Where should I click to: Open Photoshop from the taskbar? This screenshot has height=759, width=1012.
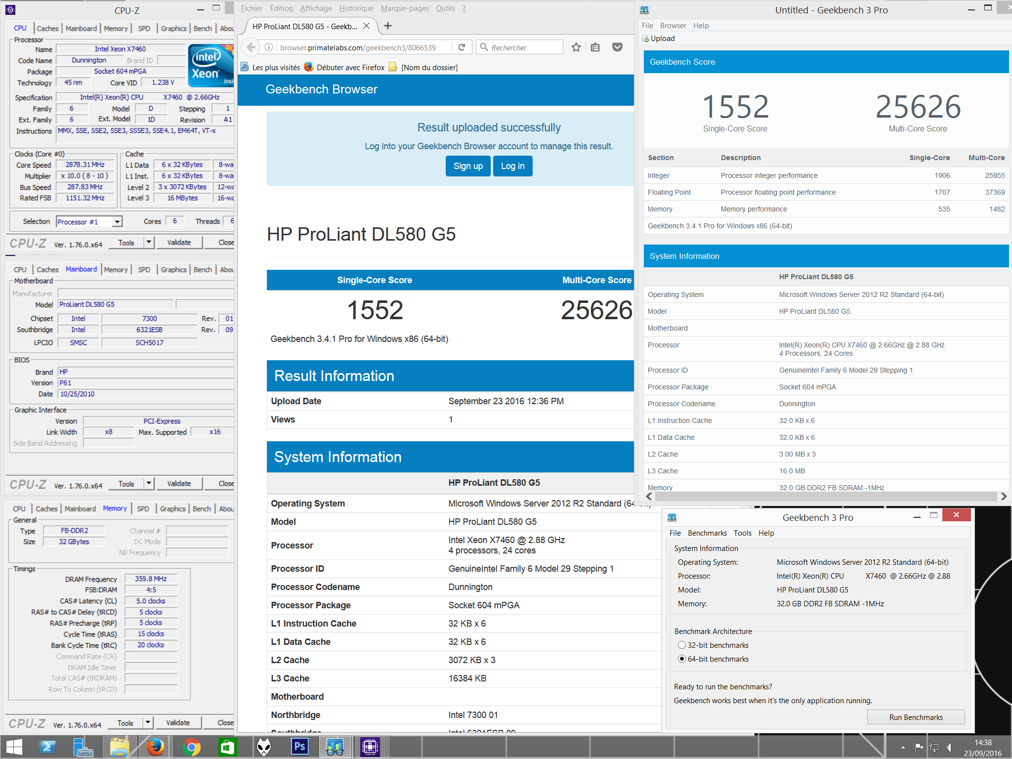click(x=299, y=747)
